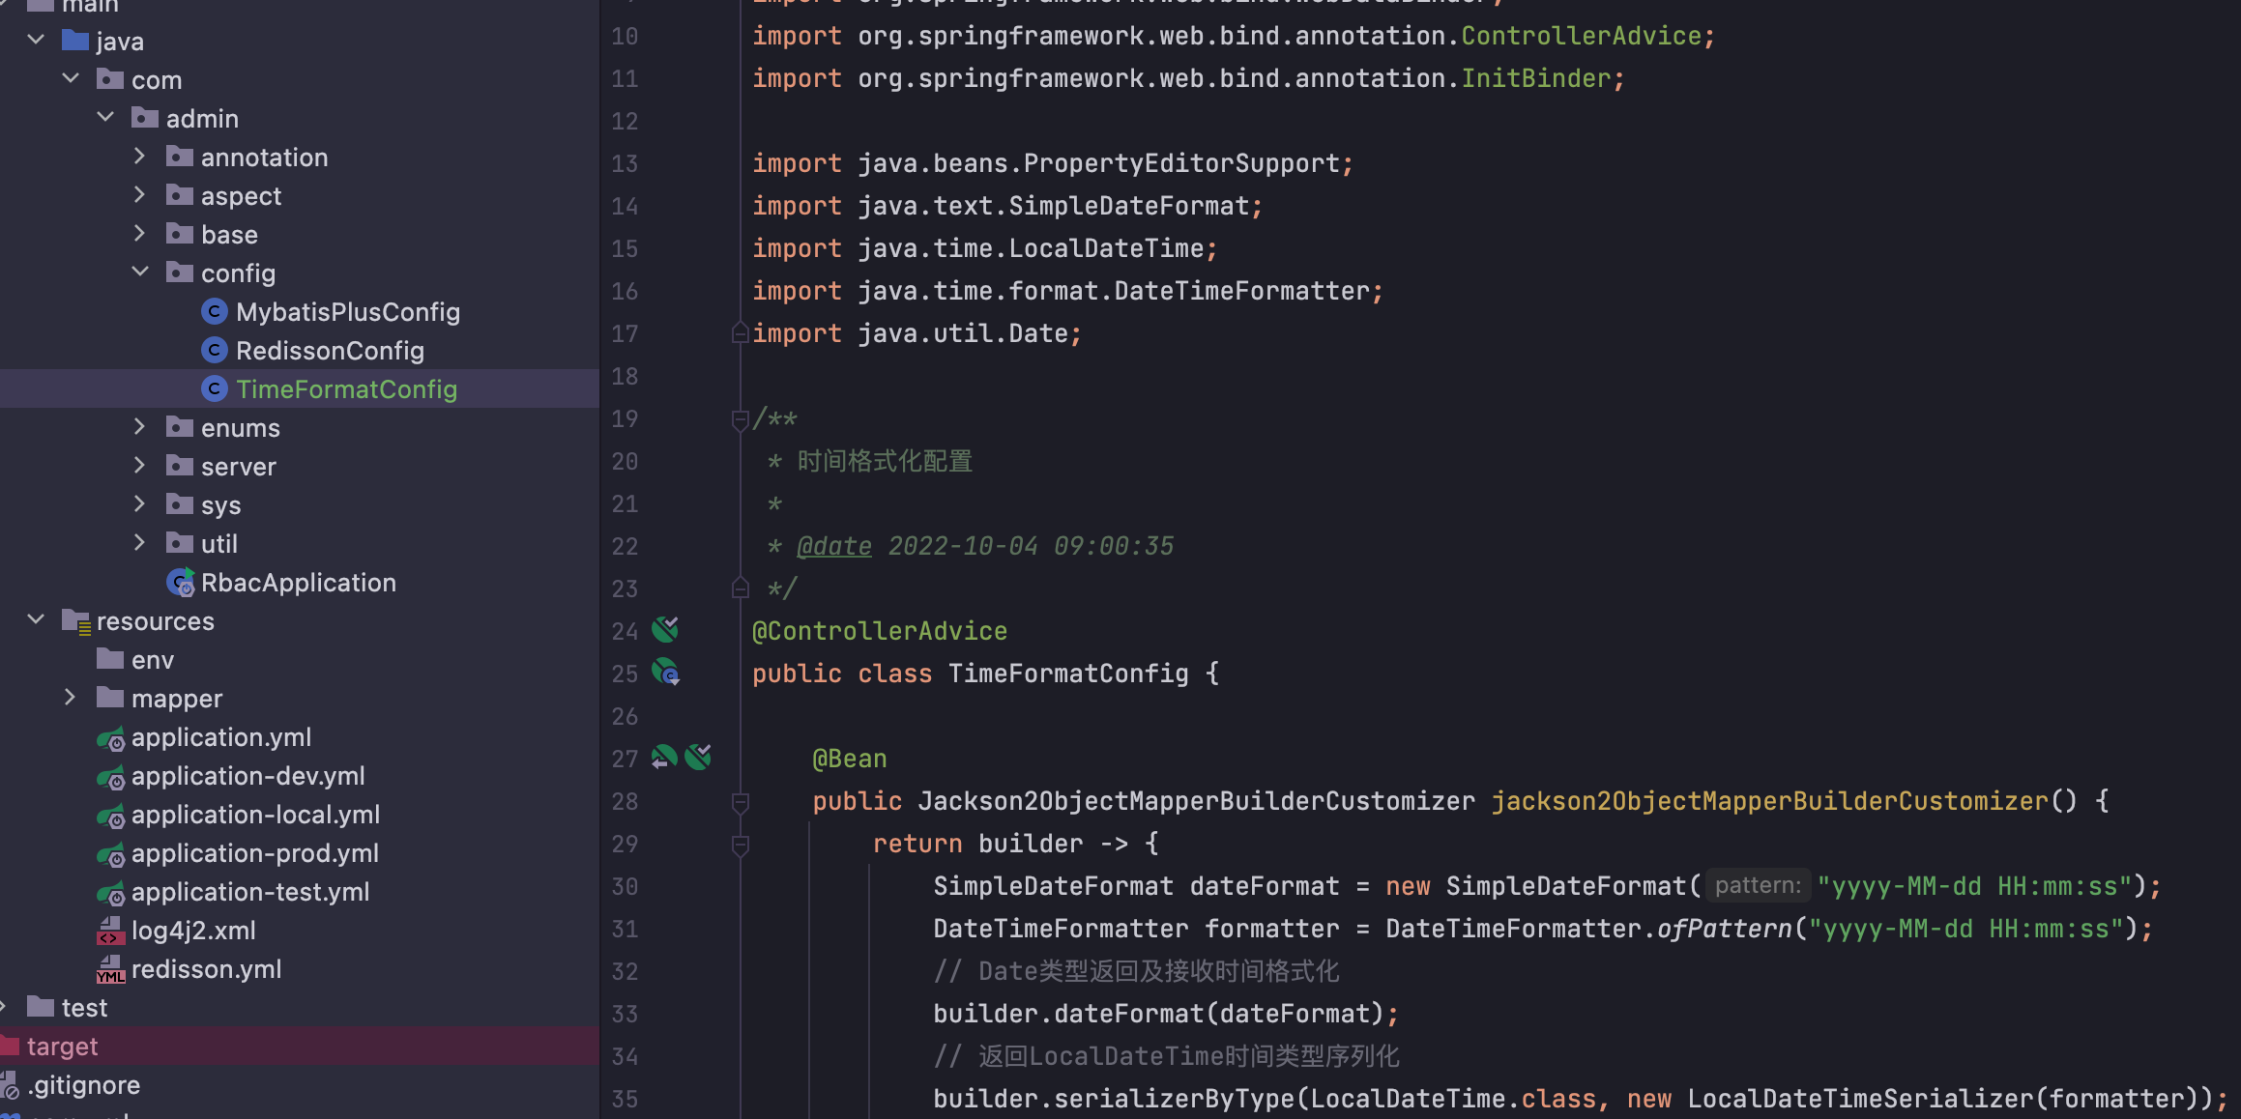Viewport: 2241px width, 1119px height.
Task: Click the test folder icon
Action: click(41, 1007)
